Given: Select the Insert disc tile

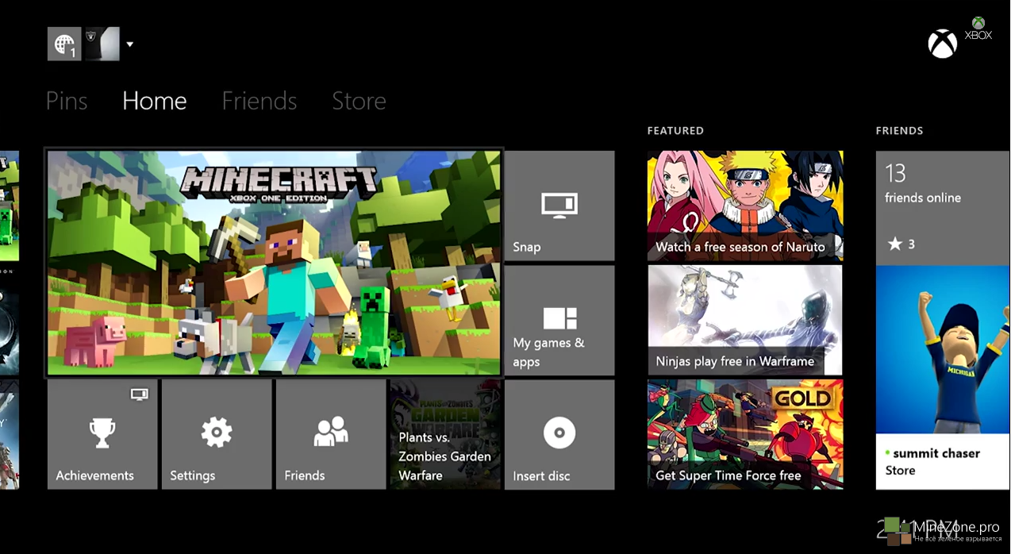Looking at the screenshot, I should (x=559, y=434).
